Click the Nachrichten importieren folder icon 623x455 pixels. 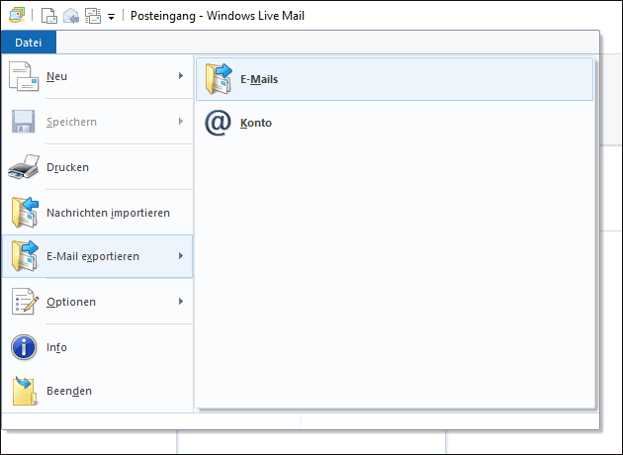click(25, 213)
